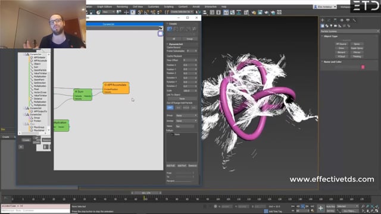The height and width of the screenshot is (214, 381).
Task: Toggle the Spinner Snap tool
Action: (159, 12)
